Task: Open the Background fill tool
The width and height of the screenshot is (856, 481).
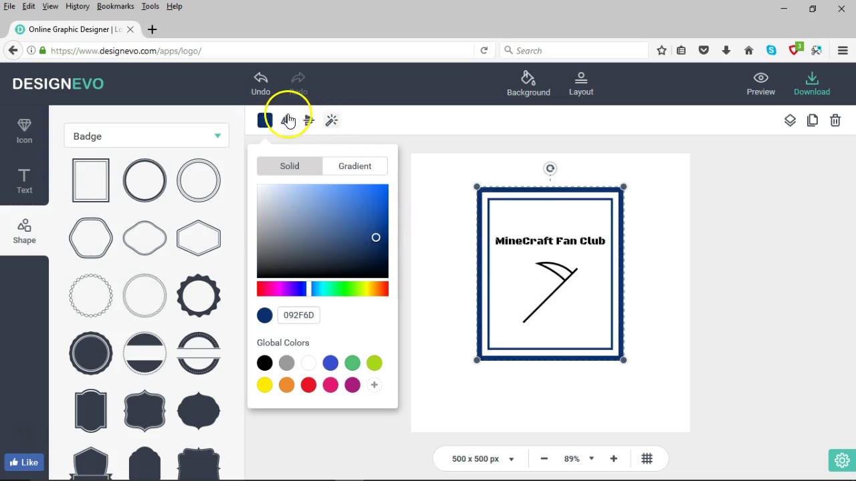Action: point(528,84)
